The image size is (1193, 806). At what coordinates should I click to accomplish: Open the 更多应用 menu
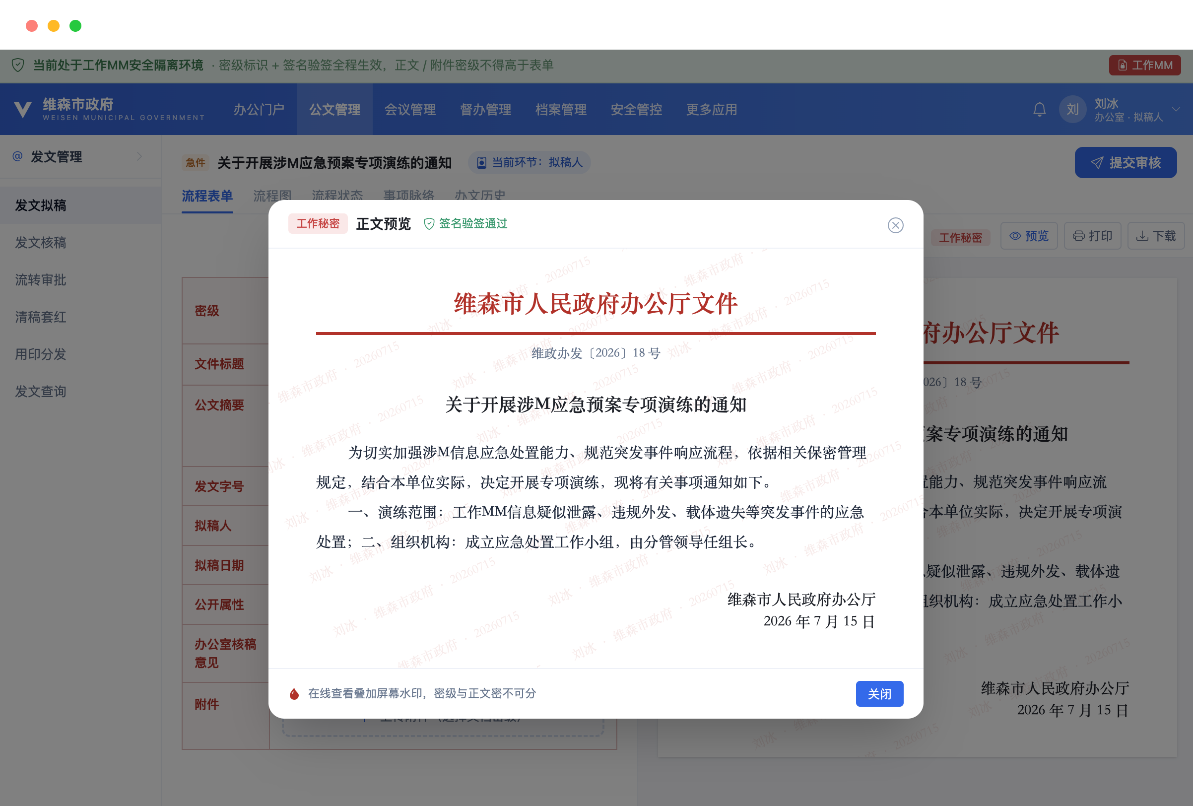[x=712, y=109]
